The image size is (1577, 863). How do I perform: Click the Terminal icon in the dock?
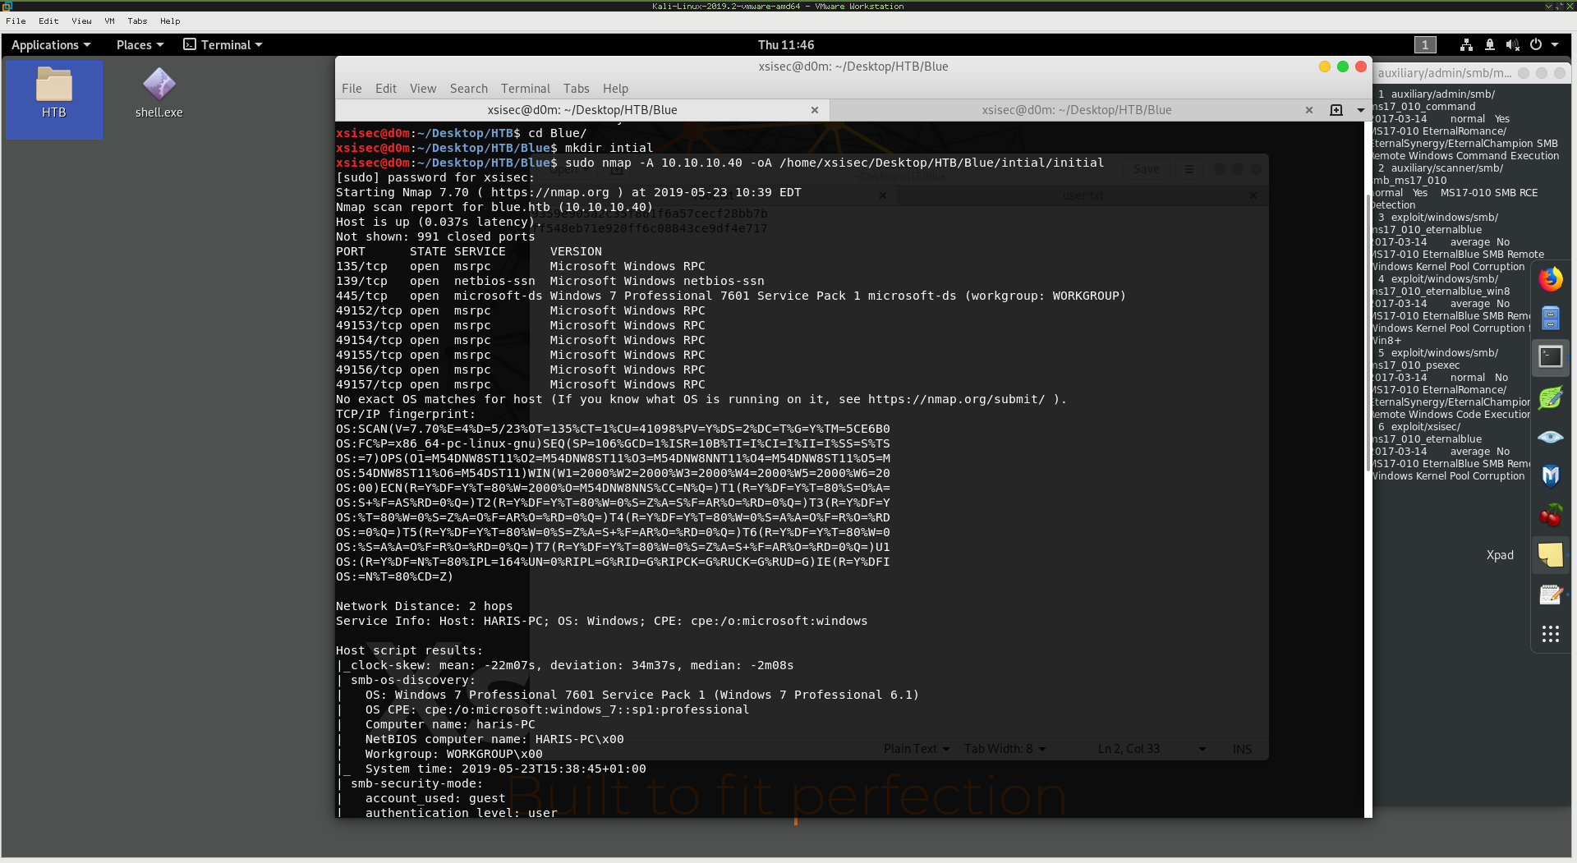[1550, 356]
